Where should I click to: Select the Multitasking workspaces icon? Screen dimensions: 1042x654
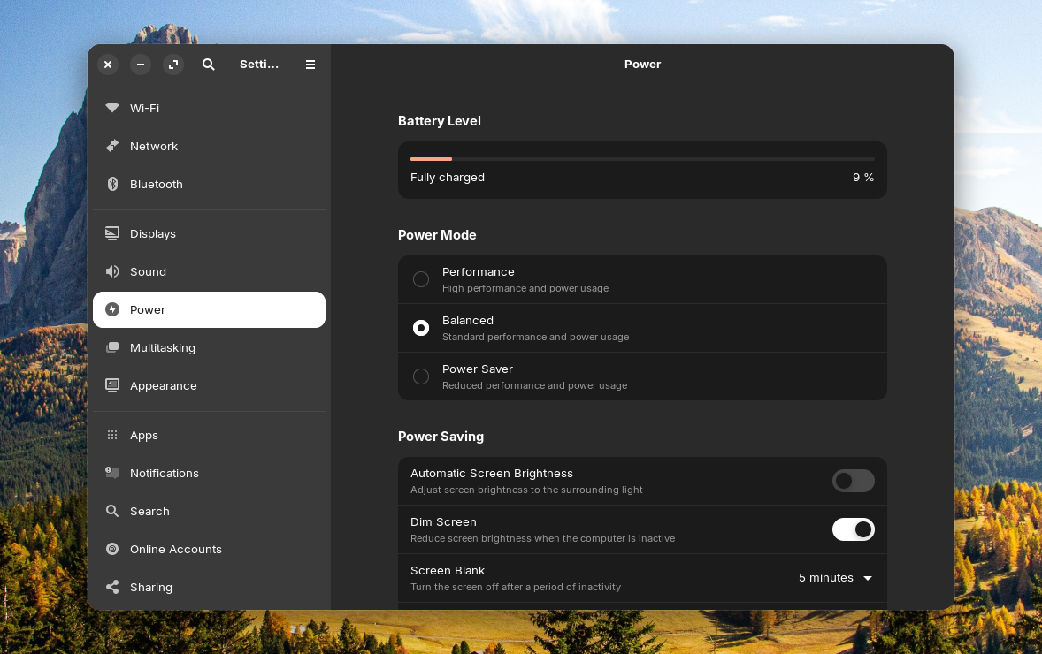[112, 347]
